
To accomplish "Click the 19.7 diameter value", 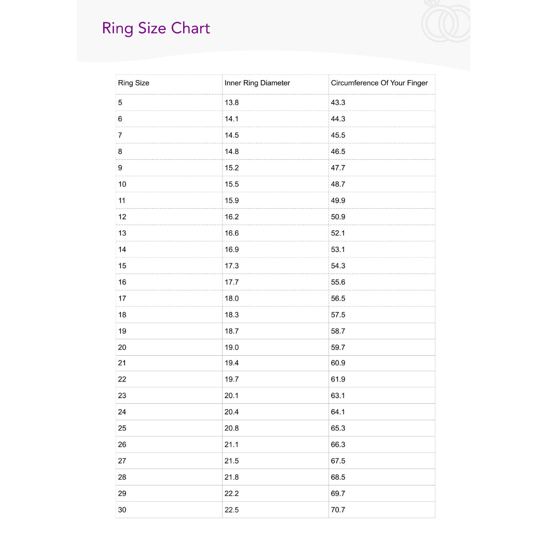I will coord(232,379).
